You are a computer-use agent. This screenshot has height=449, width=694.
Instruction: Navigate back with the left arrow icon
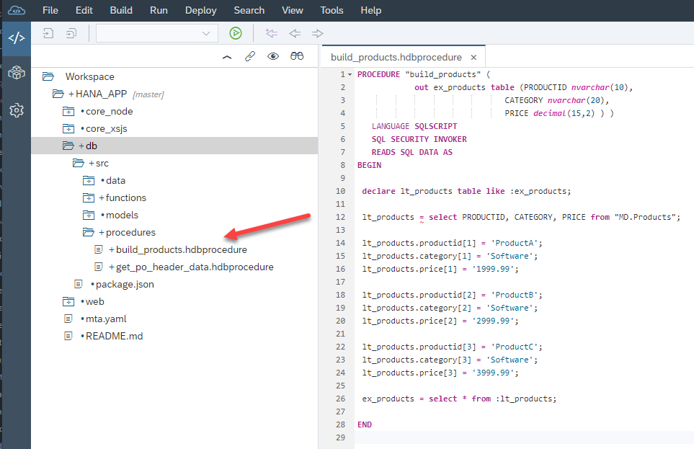click(294, 33)
